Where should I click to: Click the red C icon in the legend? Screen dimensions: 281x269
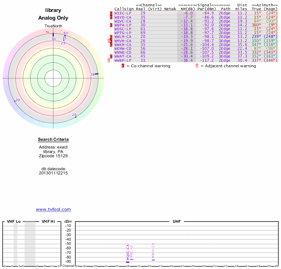tap(123, 66)
